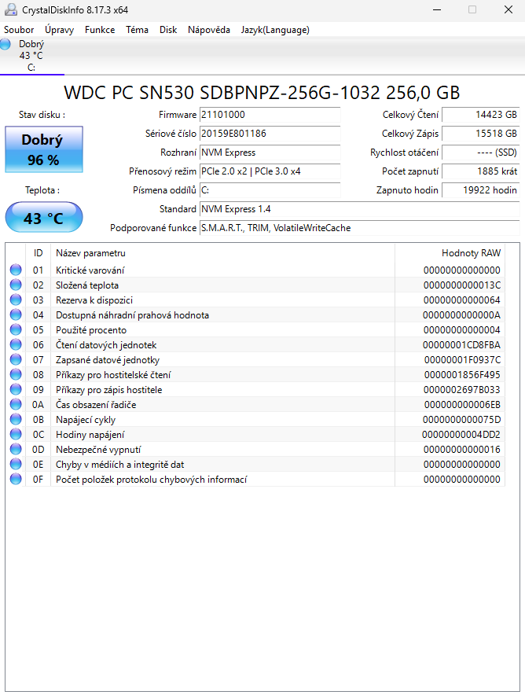Click status orb for Čas obsazení řadiče

(x=16, y=404)
